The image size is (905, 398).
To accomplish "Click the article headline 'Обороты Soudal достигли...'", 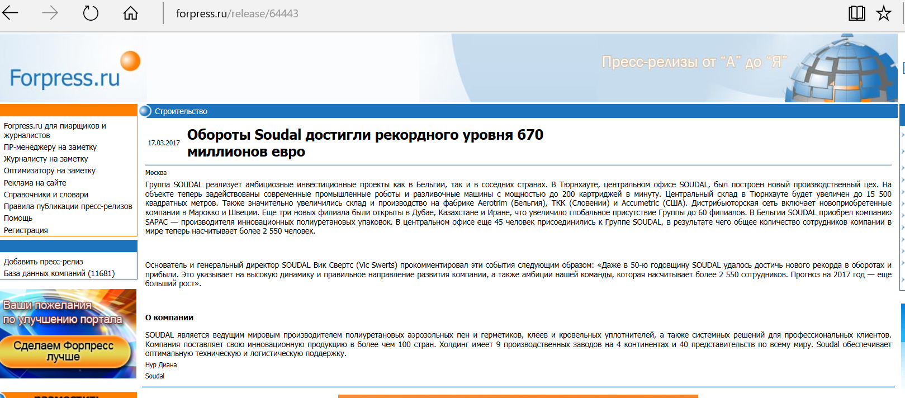I will 365,143.
